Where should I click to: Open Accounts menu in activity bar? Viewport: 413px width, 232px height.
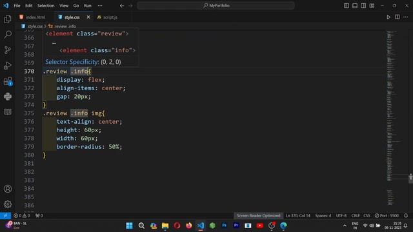8,189
